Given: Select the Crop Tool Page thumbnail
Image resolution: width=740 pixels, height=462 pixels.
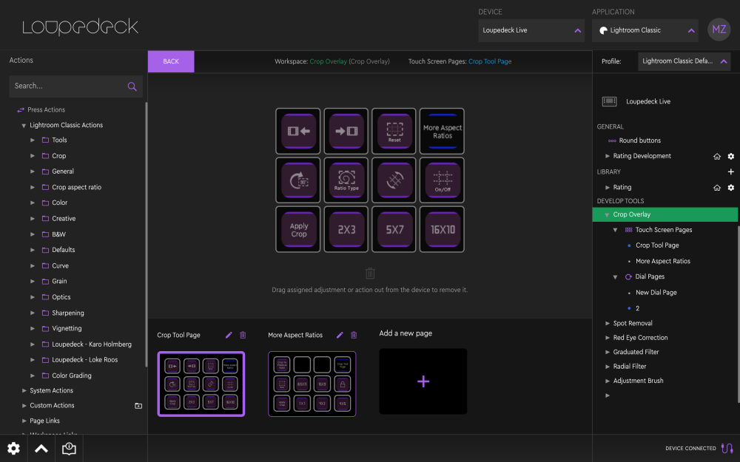Looking at the screenshot, I should (201, 384).
